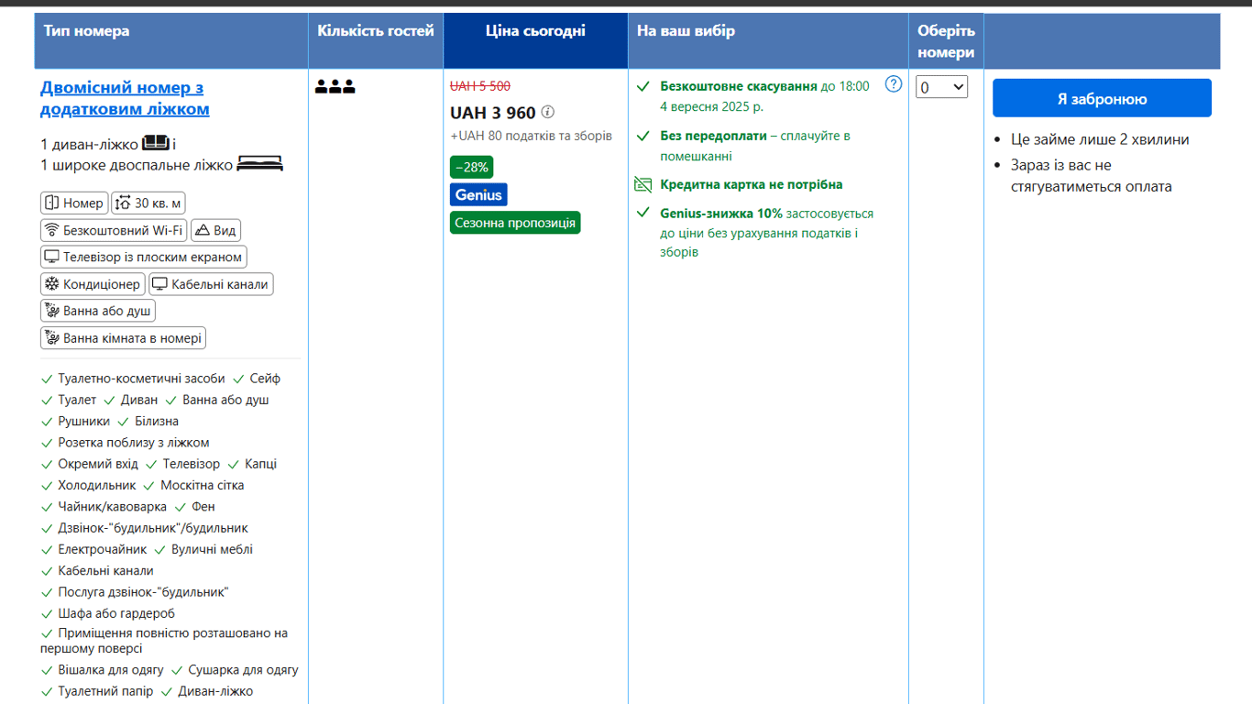Click the Телевізор із плоским екраном badge

tap(144, 258)
